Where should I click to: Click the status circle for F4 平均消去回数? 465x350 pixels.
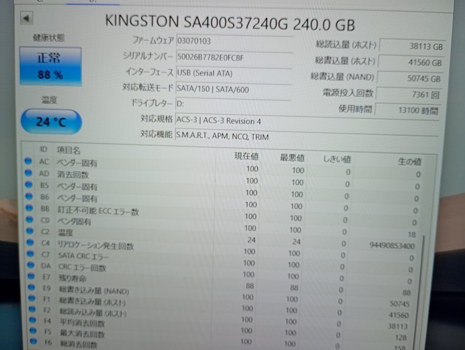tap(33, 320)
